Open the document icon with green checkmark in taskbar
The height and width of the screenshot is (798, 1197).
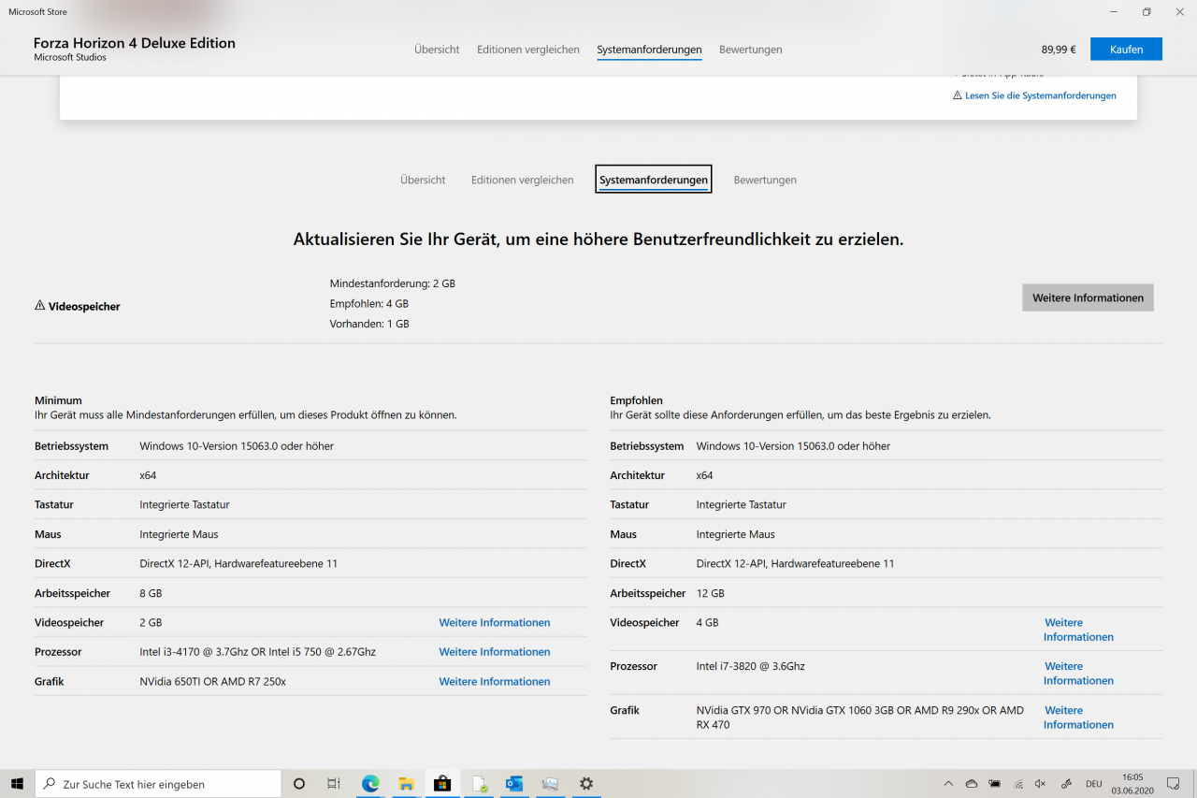479,784
